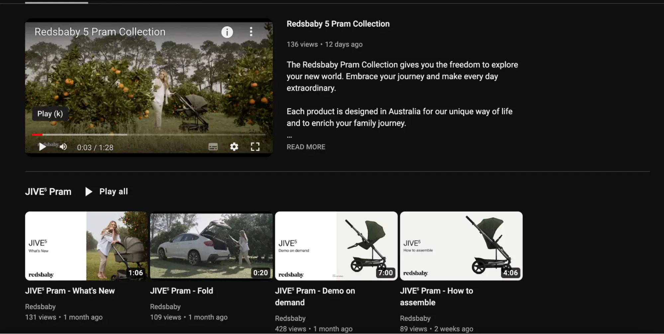Viewport: 664px width, 334px height.
Task: Open Redsbaby channel under What's New video
Action: [41, 307]
